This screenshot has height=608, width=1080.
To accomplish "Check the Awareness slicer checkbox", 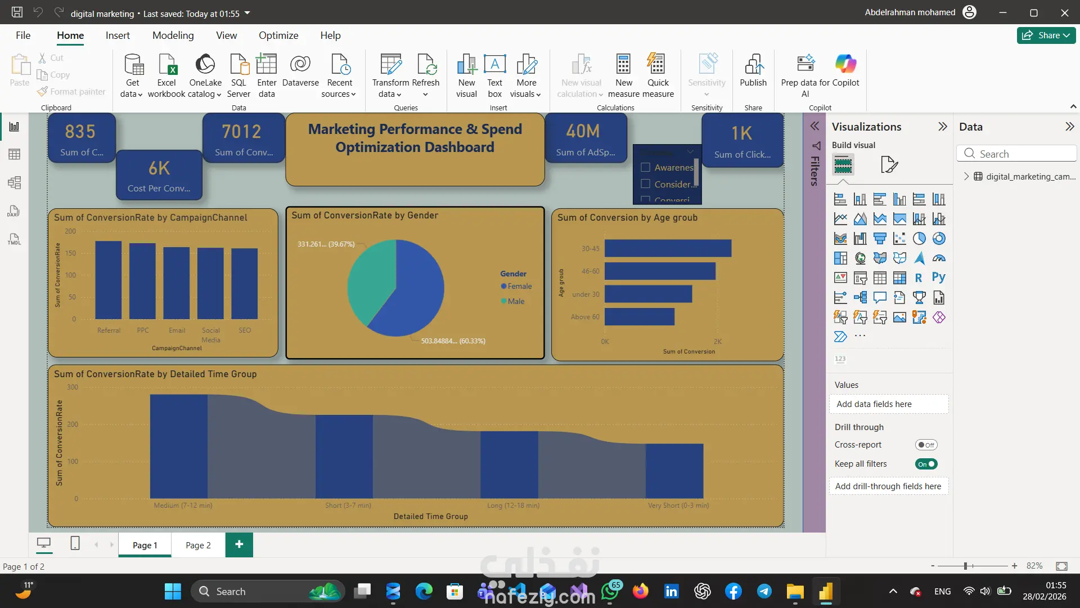I will pyautogui.click(x=646, y=167).
